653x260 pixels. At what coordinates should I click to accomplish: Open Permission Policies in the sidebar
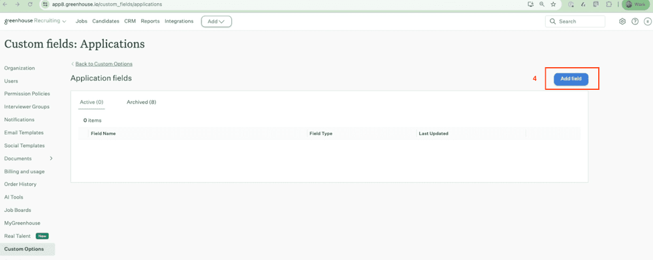(27, 94)
